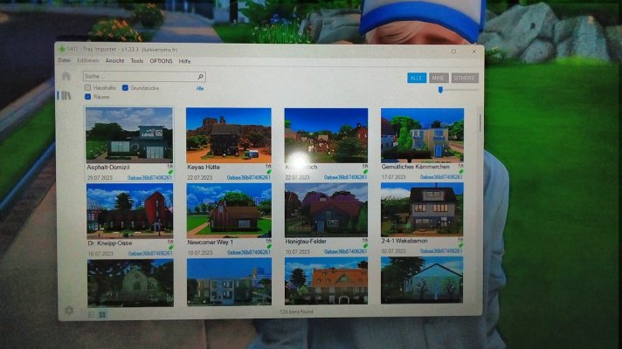Switch to list view layout
The image size is (622, 349).
tap(91, 314)
